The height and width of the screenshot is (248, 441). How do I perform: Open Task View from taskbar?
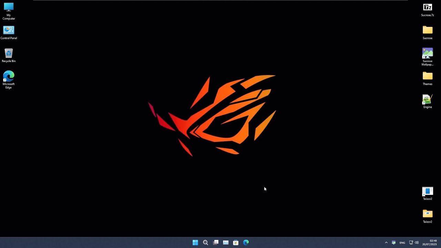coord(216,242)
